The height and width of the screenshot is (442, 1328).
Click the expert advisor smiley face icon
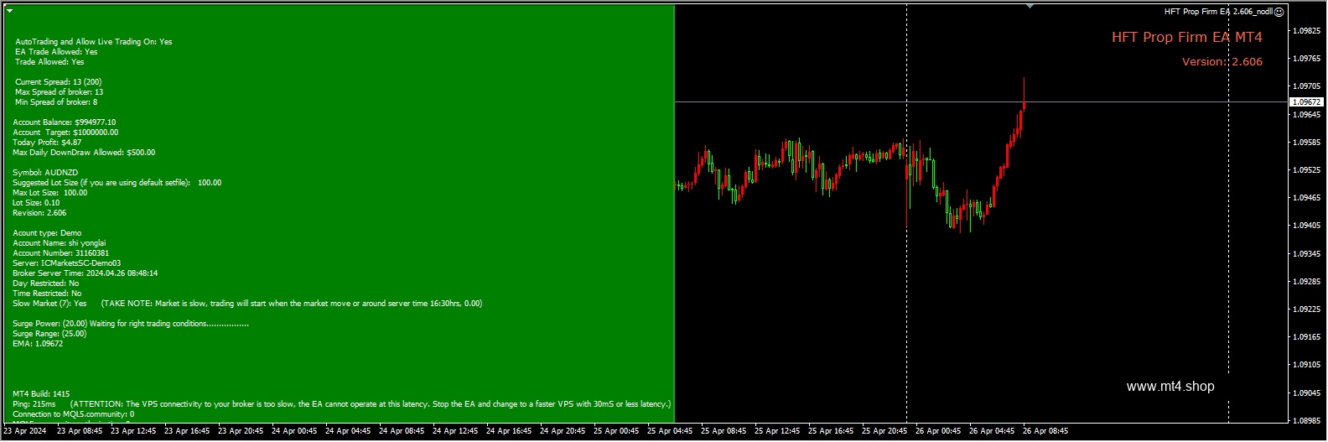click(x=1279, y=12)
